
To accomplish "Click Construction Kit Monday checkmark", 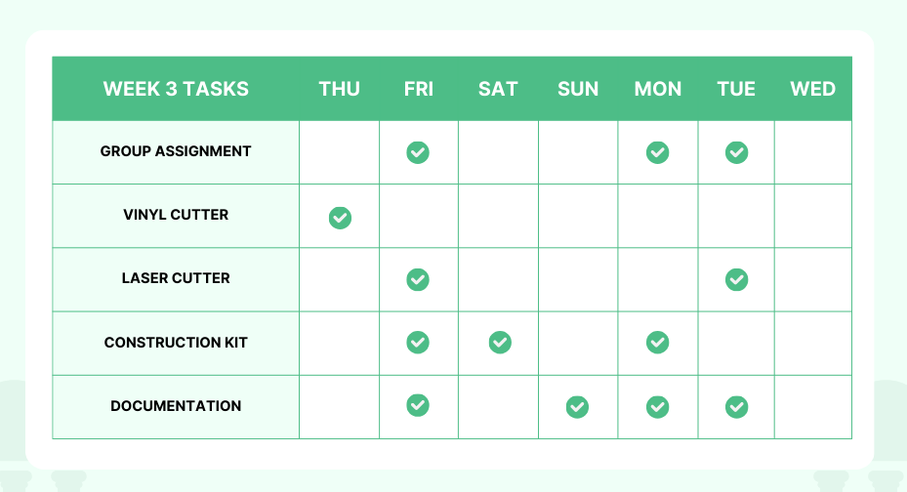I will (x=657, y=342).
